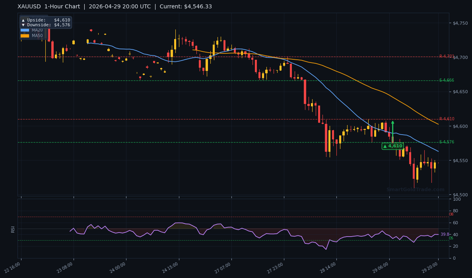Click the SmartGoldTrade.com watermark
Image resolution: width=472 pixels, height=278 pixels.
(416, 190)
